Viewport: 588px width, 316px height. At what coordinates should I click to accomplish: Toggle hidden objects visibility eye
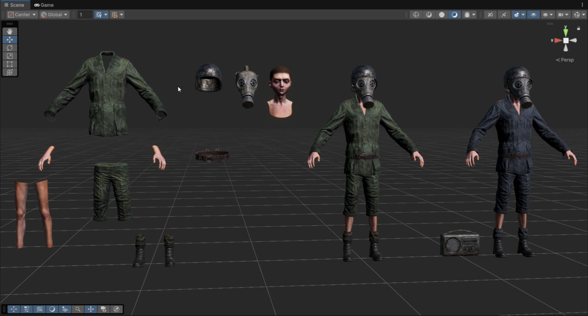coord(533,15)
